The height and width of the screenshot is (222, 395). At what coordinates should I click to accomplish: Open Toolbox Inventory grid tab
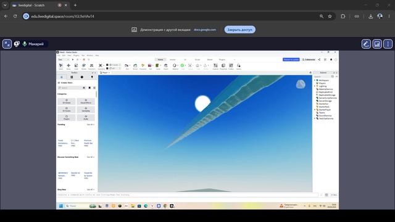click(72, 77)
